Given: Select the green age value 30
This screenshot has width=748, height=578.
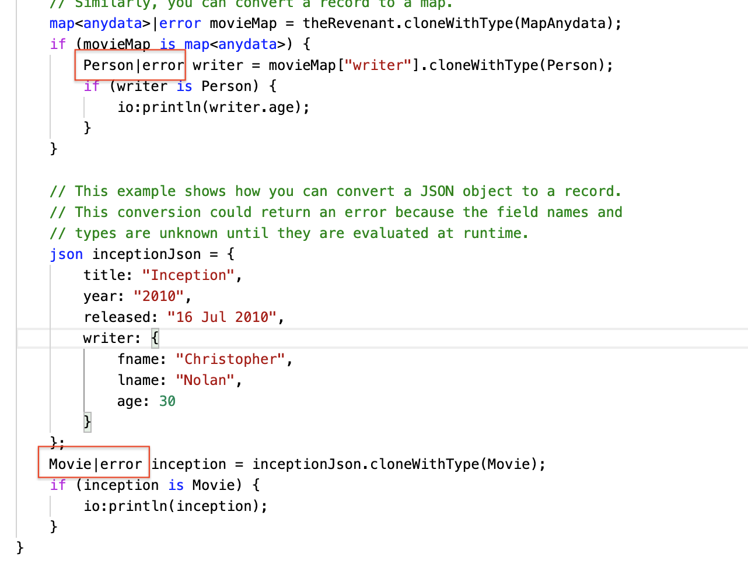Looking at the screenshot, I should [167, 401].
